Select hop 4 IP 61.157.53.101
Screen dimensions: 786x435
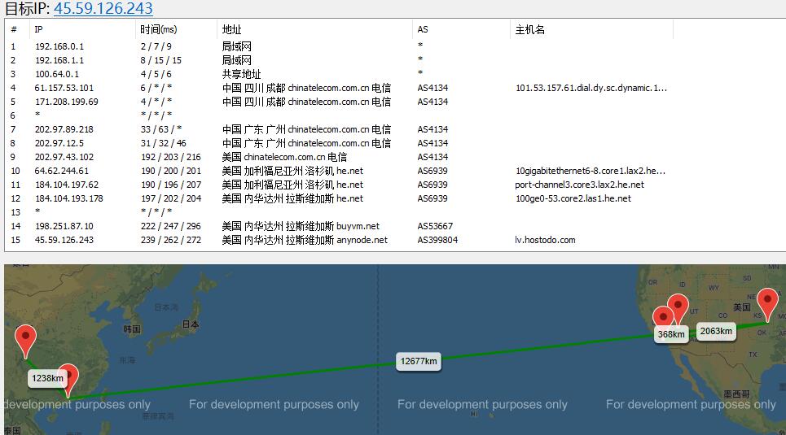[x=64, y=88]
